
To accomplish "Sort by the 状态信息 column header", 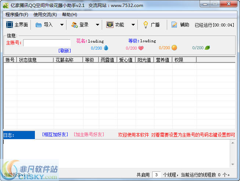I will click(x=35, y=60).
